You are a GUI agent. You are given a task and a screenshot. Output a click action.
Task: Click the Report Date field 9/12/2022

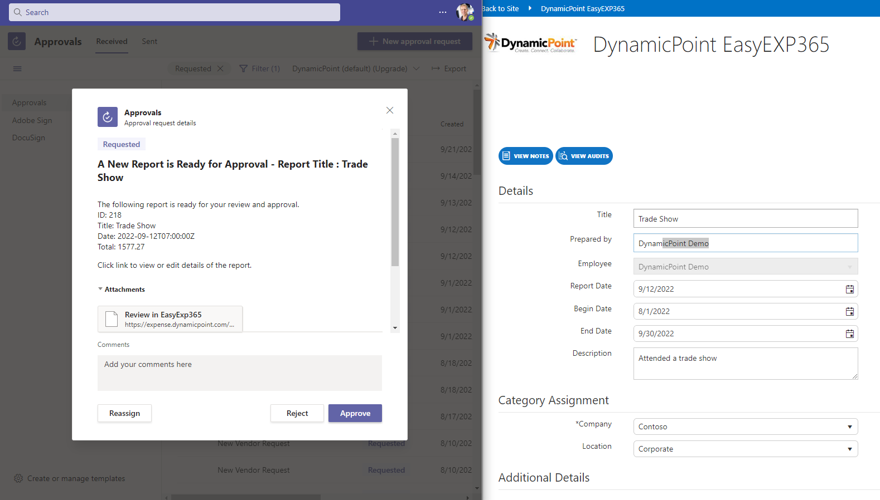pos(746,289)
